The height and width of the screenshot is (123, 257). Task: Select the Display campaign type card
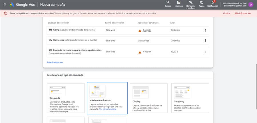click(x=149, y=98)
